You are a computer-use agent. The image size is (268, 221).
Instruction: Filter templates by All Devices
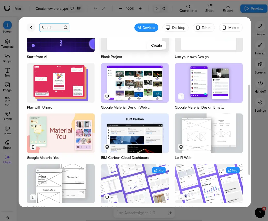click(x=146, y=28)
